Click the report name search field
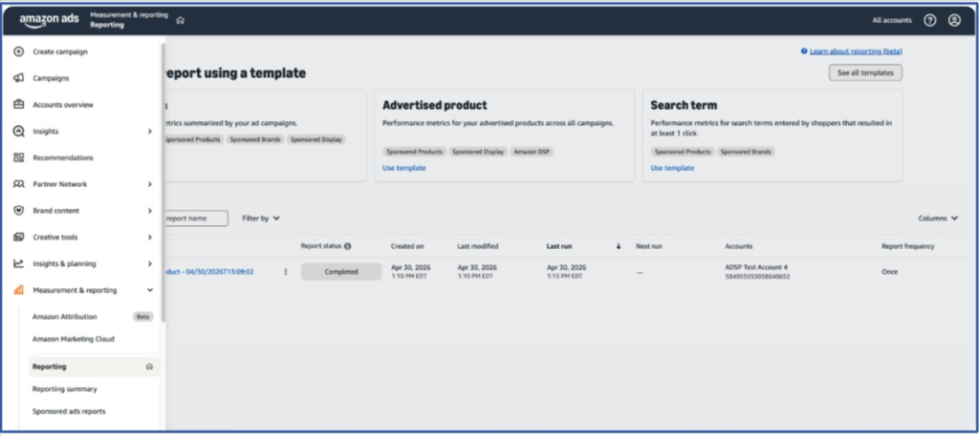 [x=197, y=218]
